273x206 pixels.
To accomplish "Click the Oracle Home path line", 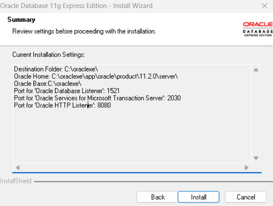I will tap(96, 77).
